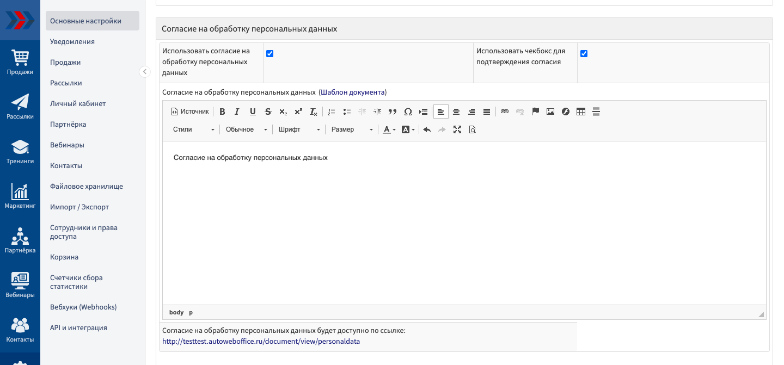The image size is (784, 365).
Task: Click the insert link icon
Action: click(505, 112)
